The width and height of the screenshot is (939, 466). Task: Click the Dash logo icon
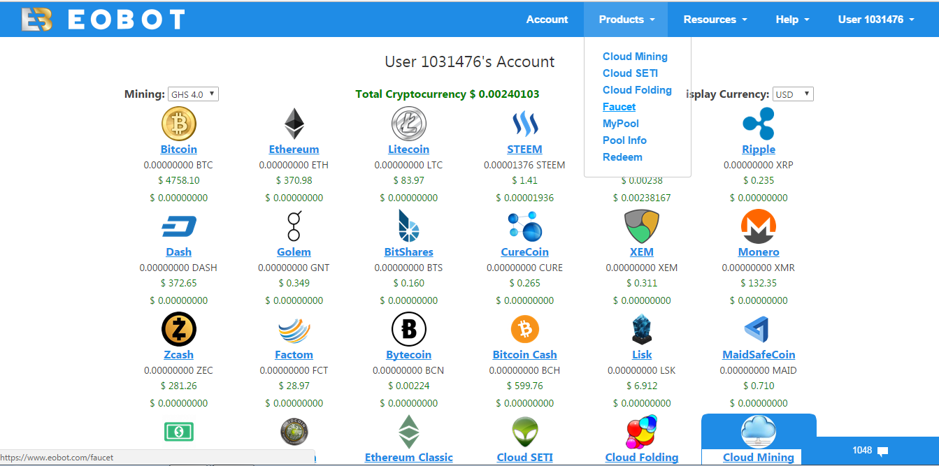[179, 226]
